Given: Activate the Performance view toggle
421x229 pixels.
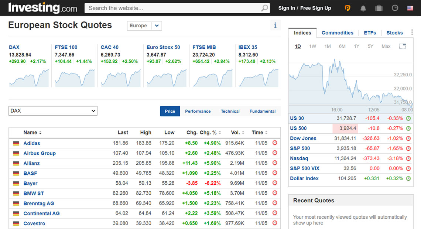Looking at the screenshot, I should pos(198,111).
